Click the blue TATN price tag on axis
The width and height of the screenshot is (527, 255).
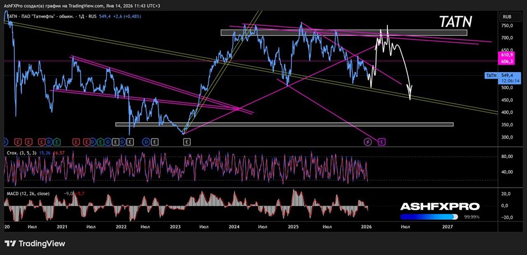pos(491,75)
